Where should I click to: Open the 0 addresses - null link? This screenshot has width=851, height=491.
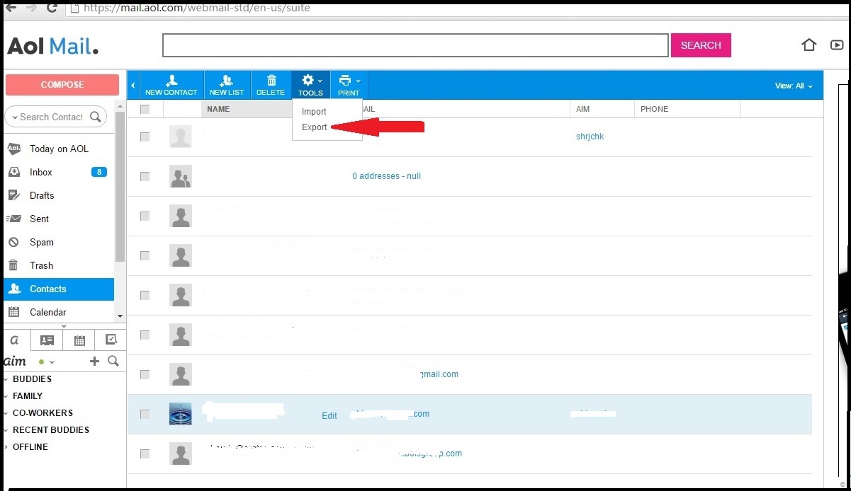tap(386, 176)
